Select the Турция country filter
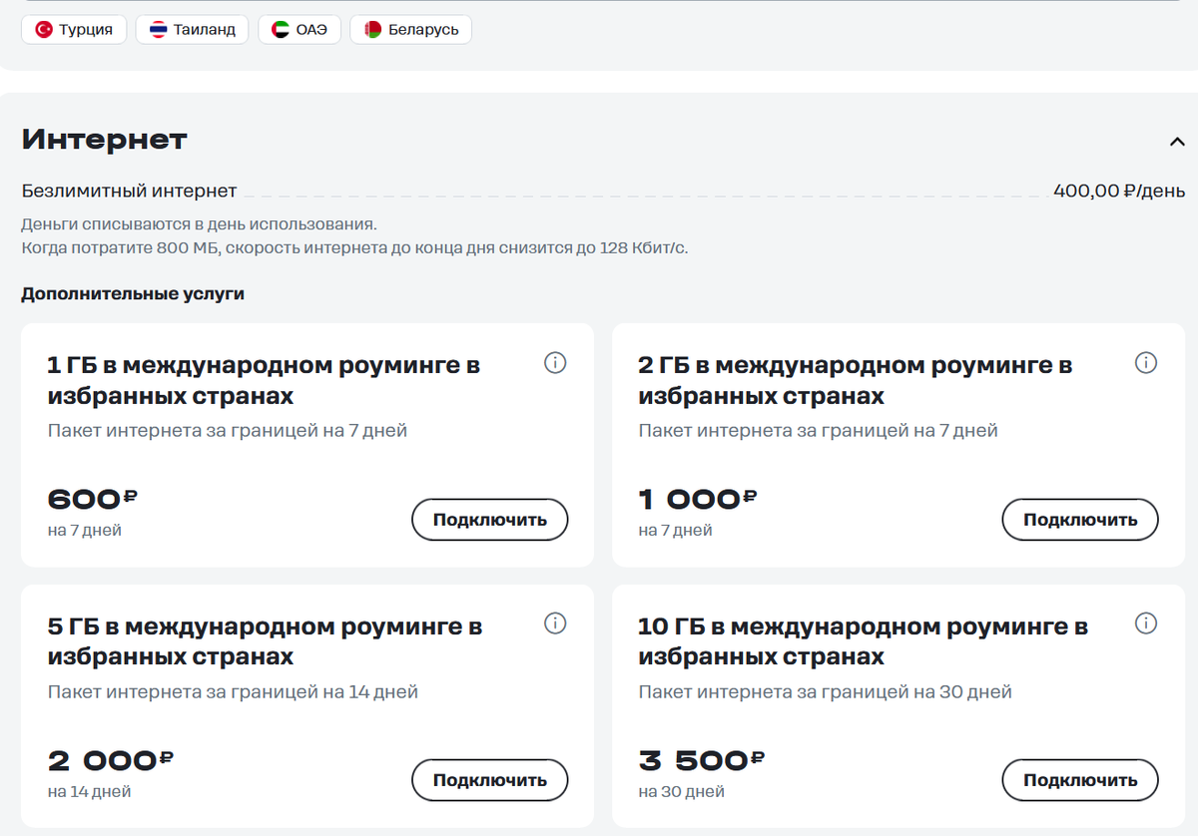 (74, 29)
